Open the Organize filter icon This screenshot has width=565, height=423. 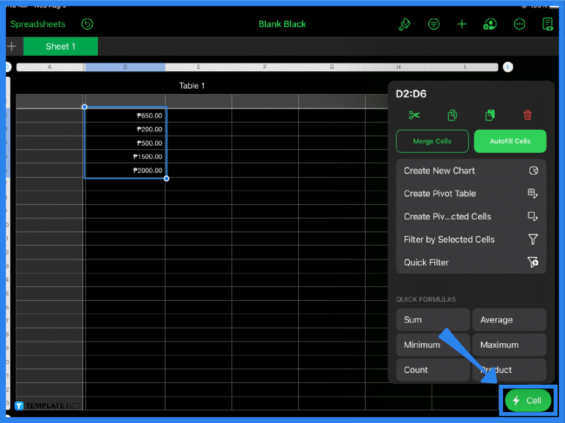click(434, 24)
